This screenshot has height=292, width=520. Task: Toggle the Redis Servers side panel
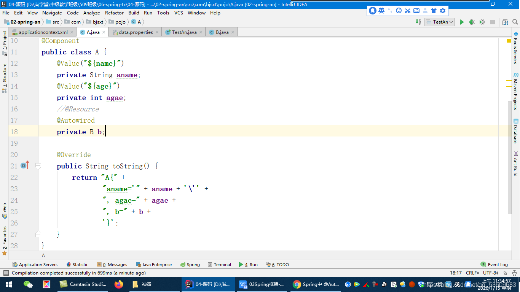[x=516, y=48]
